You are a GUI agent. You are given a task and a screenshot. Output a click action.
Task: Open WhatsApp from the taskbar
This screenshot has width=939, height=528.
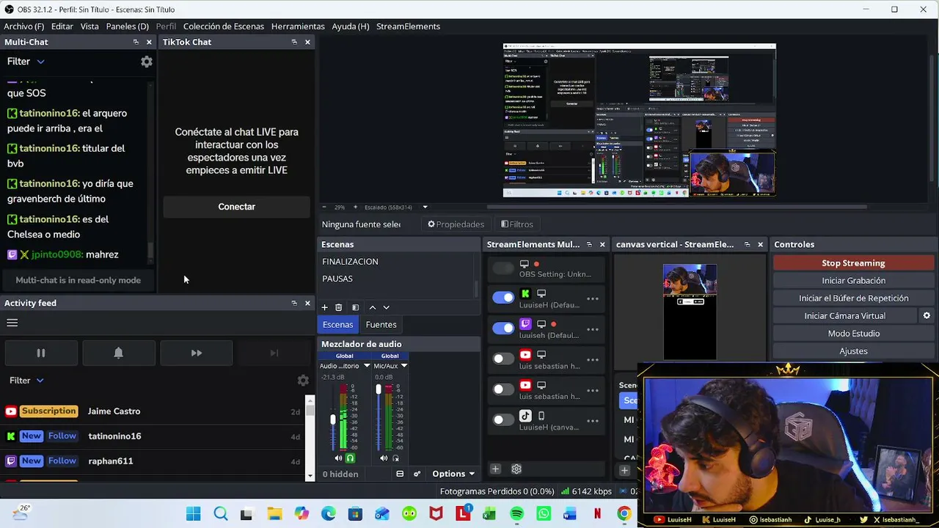point(544,514)
